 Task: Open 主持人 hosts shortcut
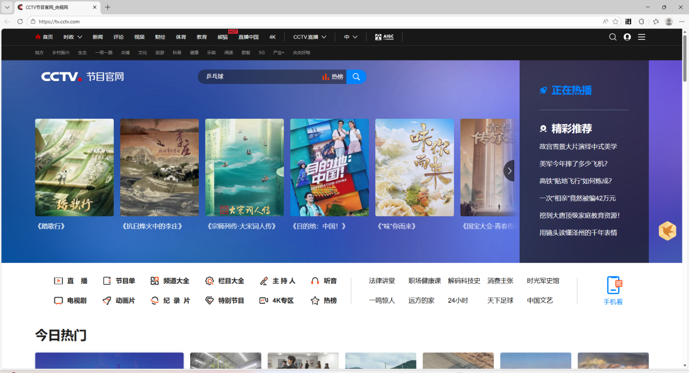[x=278, y=281]
